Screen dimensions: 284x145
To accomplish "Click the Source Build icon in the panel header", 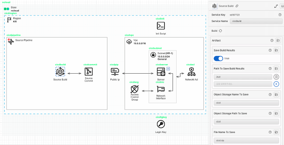I will click(214, 6).
